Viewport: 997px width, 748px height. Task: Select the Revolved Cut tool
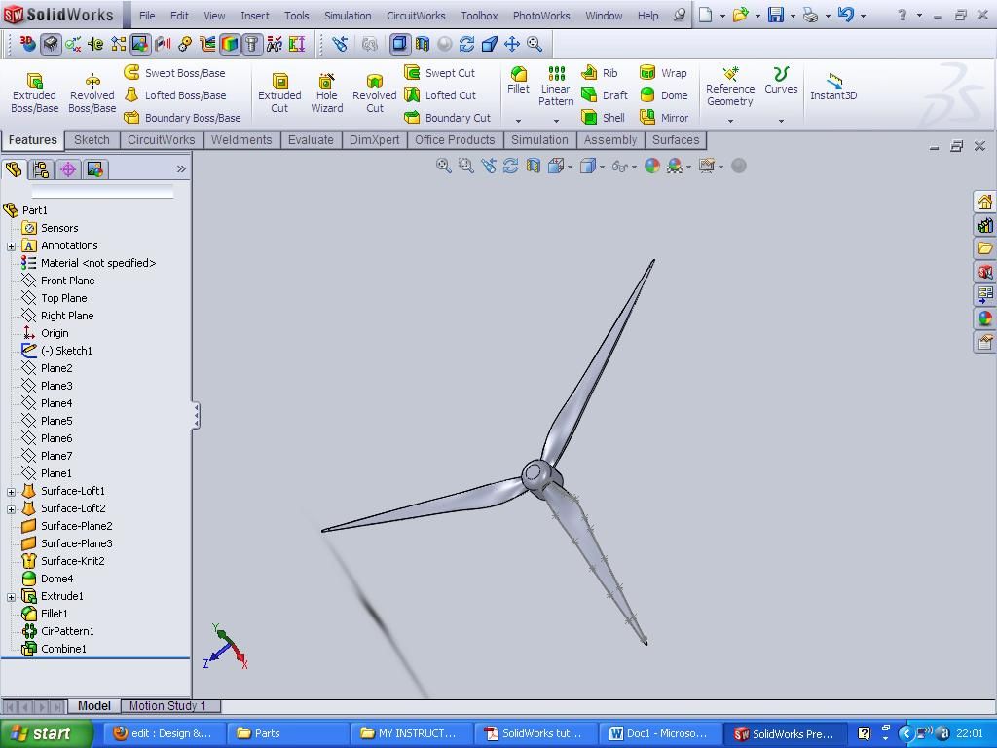pyautogui.click(x=374, y=93)
